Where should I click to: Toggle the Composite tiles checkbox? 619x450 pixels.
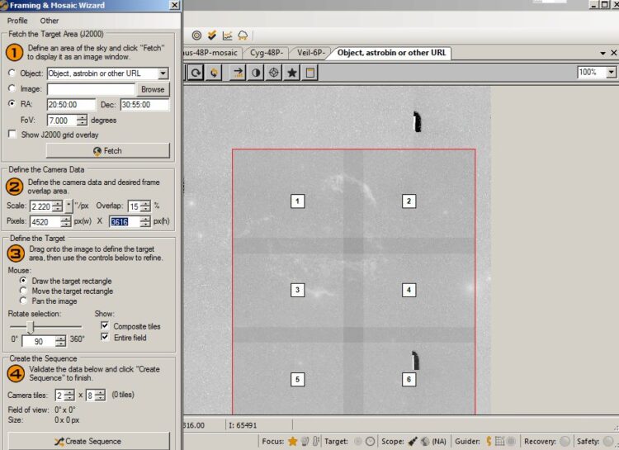pyautogui.click(x=105, y=325)
